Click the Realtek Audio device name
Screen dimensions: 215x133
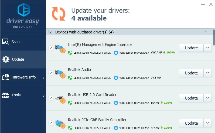(79, 70)
